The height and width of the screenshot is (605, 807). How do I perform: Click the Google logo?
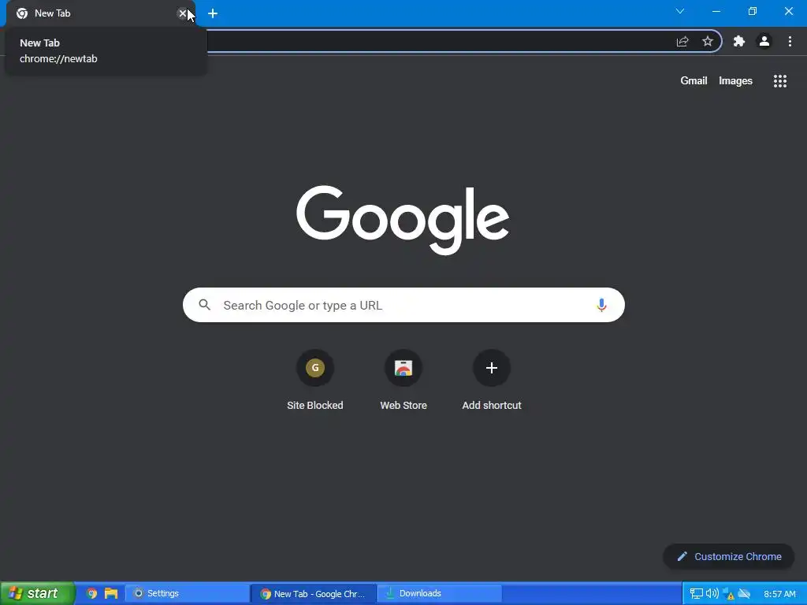pos(403,221)
